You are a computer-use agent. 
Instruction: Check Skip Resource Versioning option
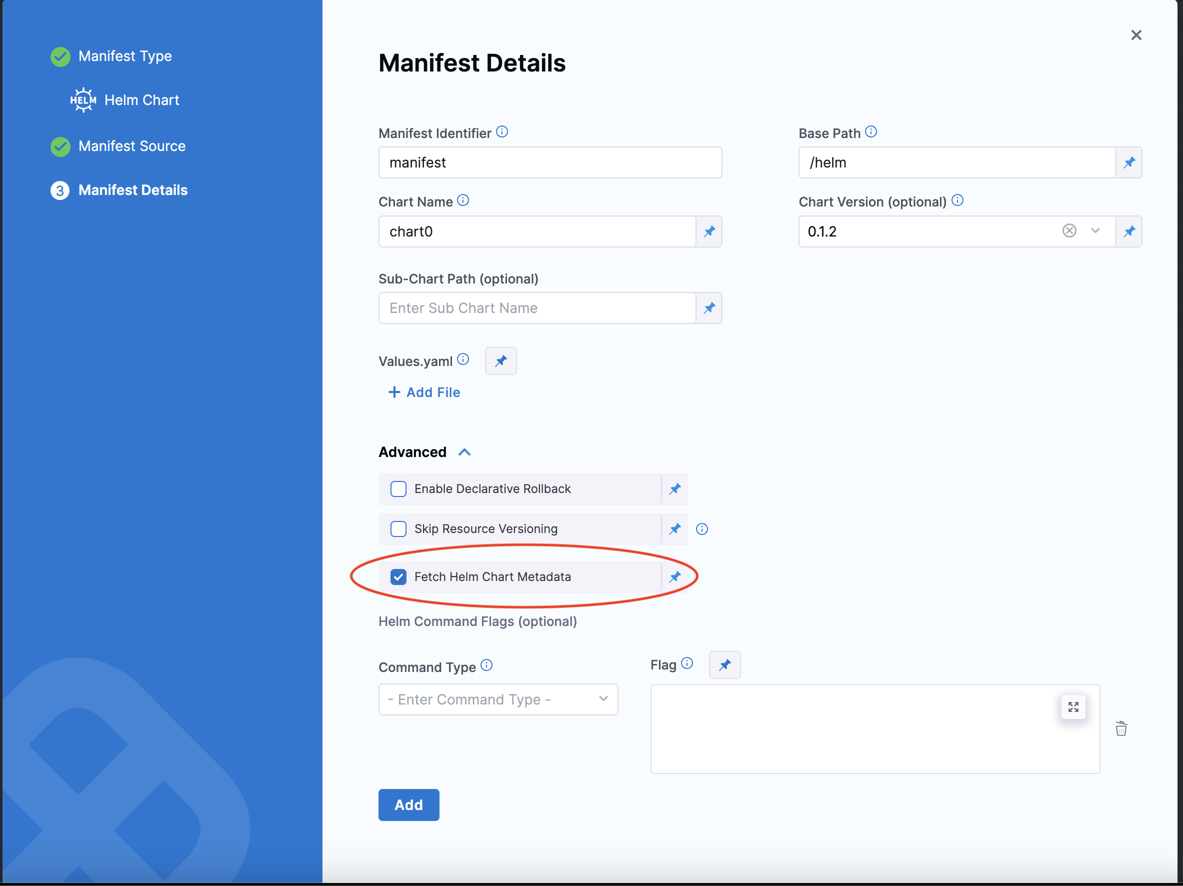pyautogui.click(x=398, y=529)
